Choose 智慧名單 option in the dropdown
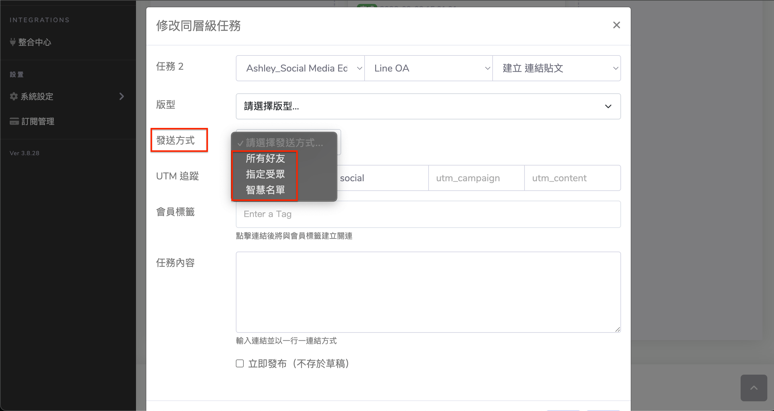This screenshot has height=411, width=774. 265,190
